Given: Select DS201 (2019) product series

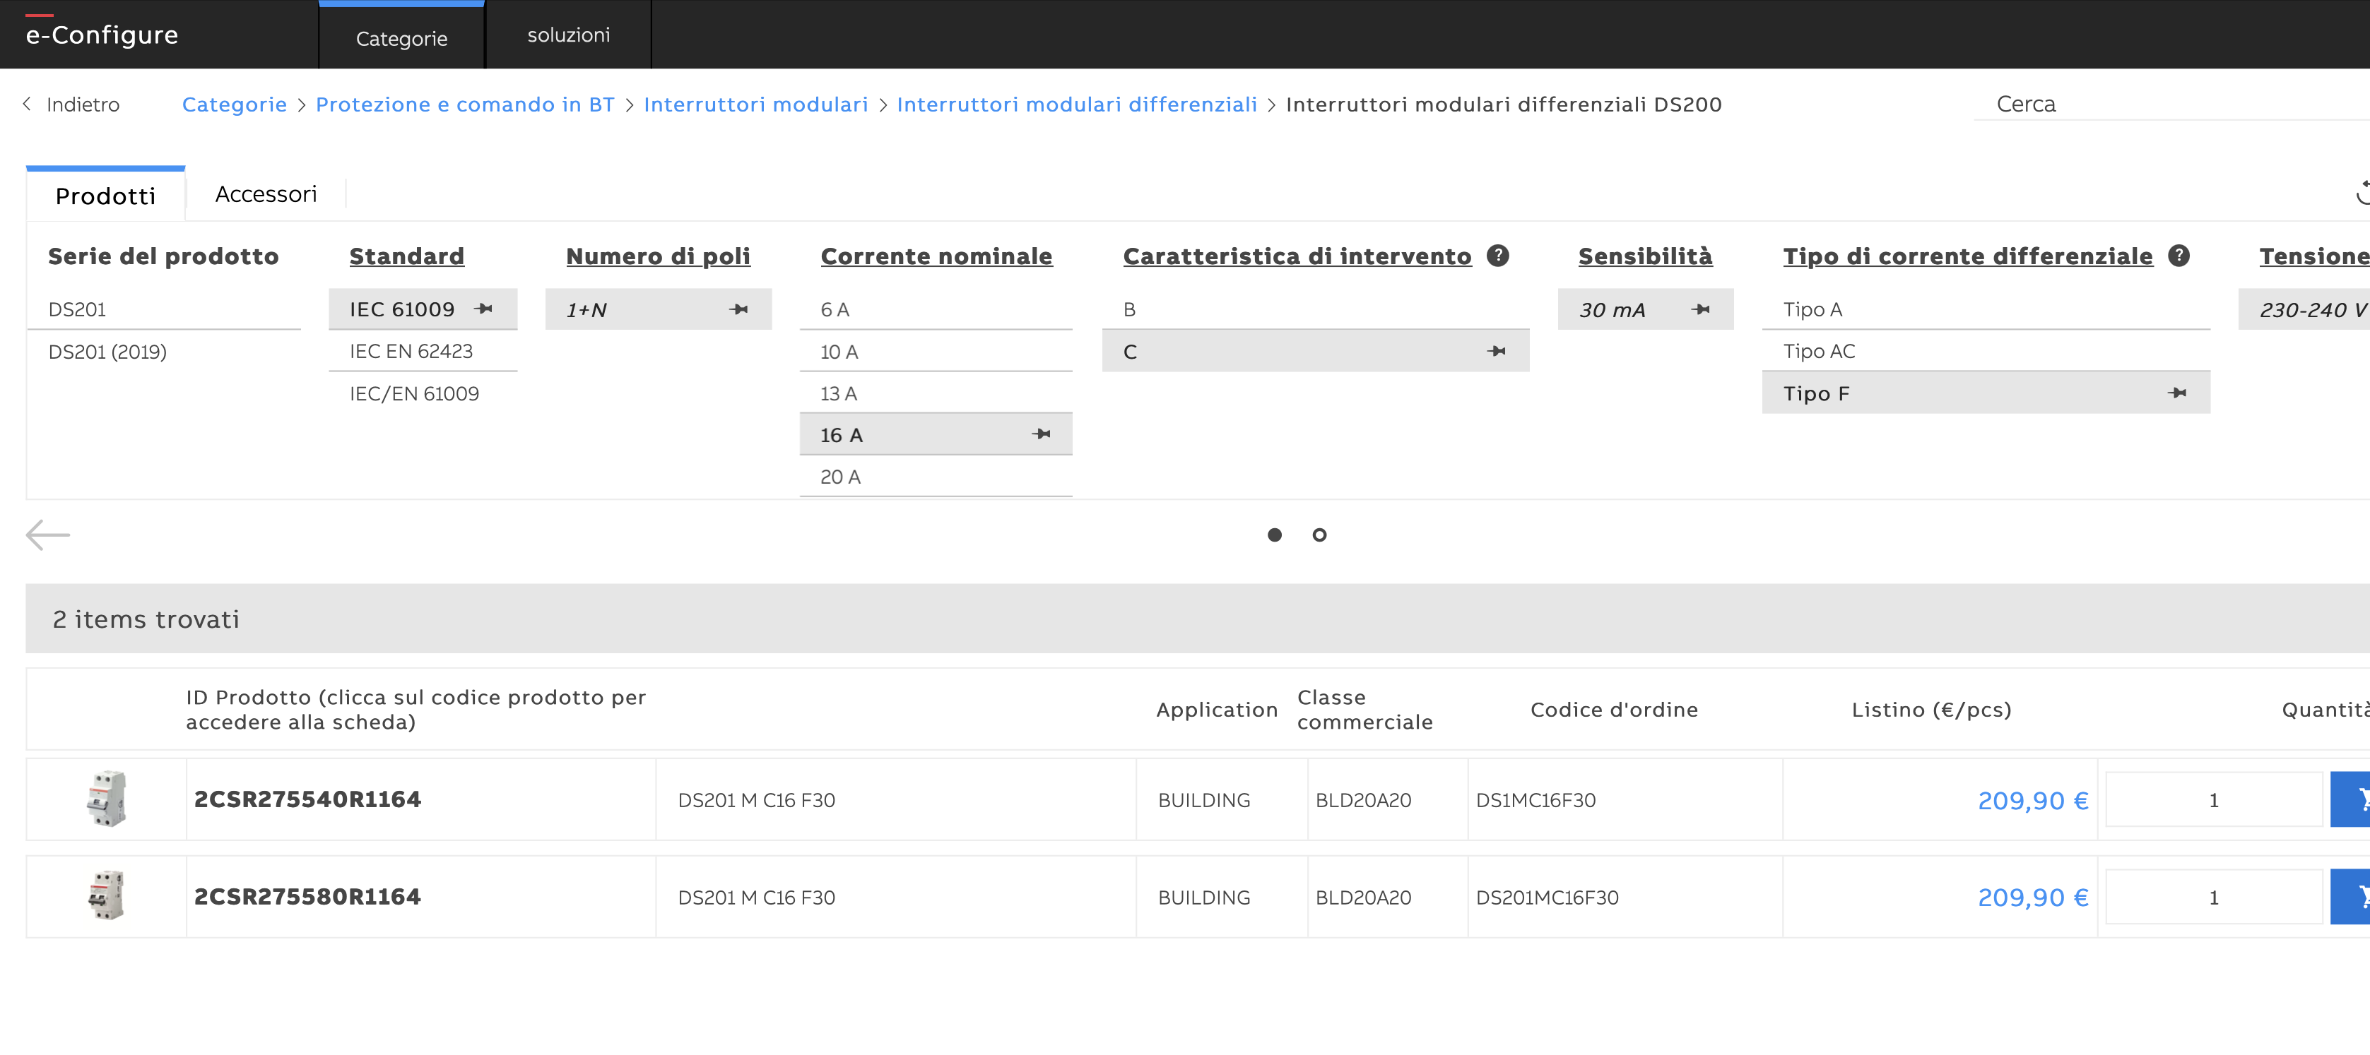Looking at the screenshot, I should 107,352.
